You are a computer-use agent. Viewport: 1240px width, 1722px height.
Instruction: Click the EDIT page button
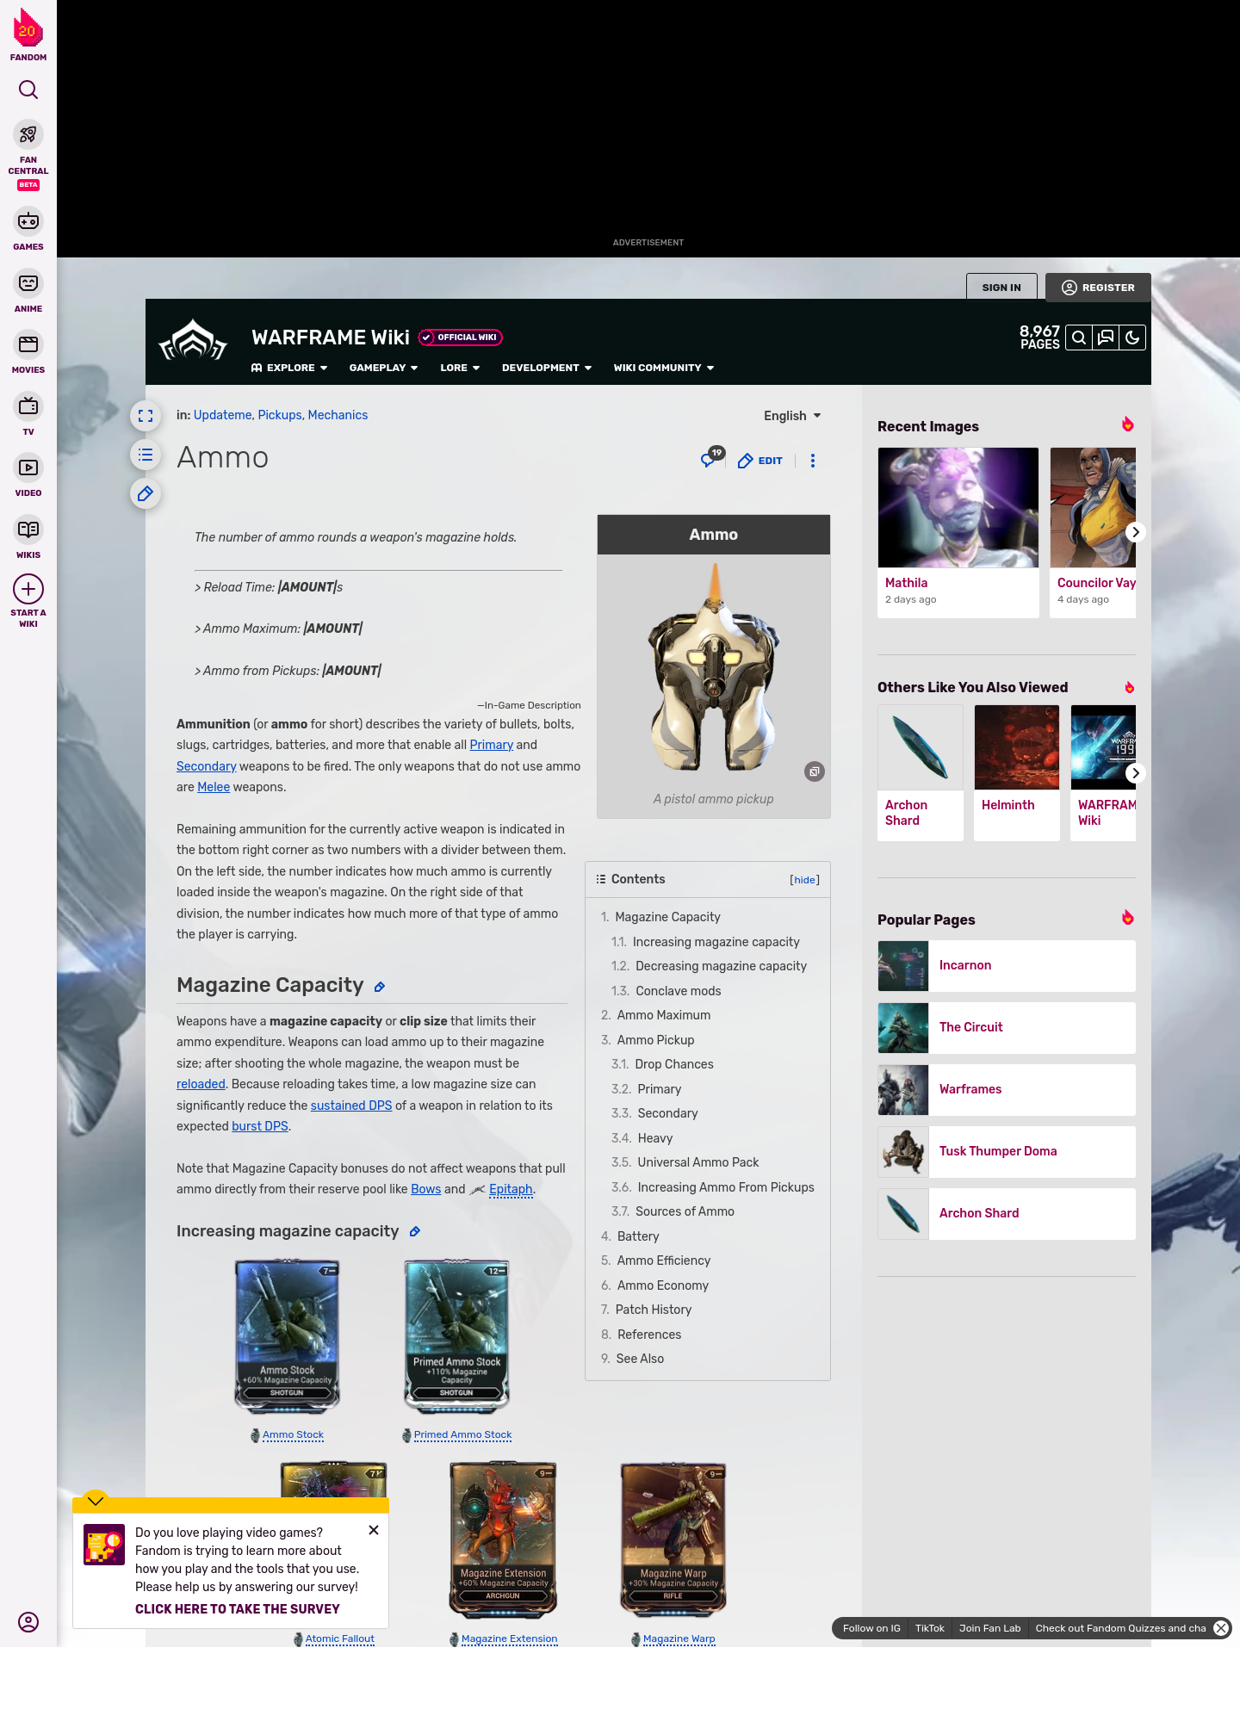(x=760, y=461)
